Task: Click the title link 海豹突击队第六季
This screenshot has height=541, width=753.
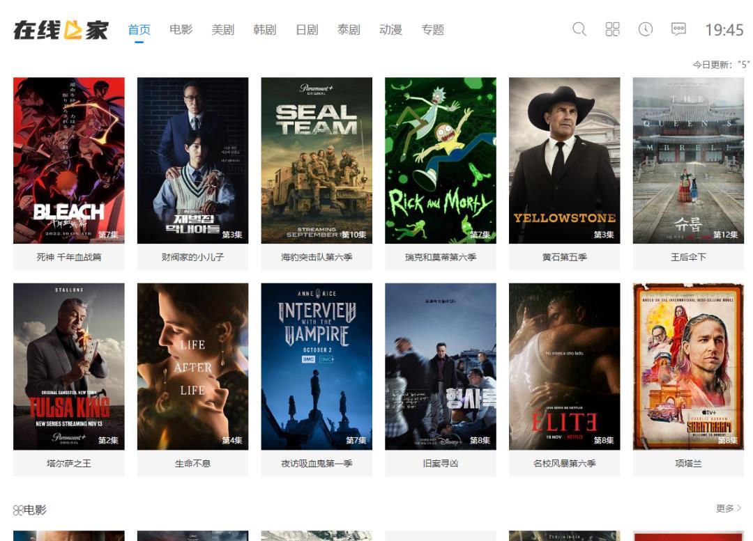Action: (x=317, y=257)
